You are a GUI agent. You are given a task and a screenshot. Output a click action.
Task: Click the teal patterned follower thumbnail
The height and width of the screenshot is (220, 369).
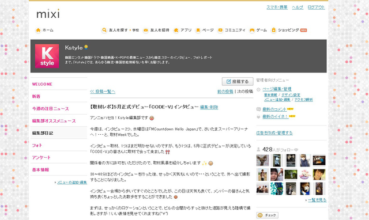[x=277, y=188]
